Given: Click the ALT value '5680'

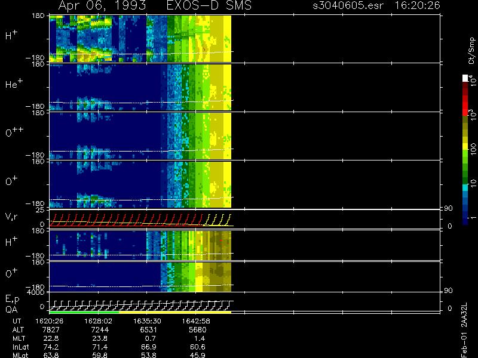Looking at the screenshot, I should coord(198,330).
